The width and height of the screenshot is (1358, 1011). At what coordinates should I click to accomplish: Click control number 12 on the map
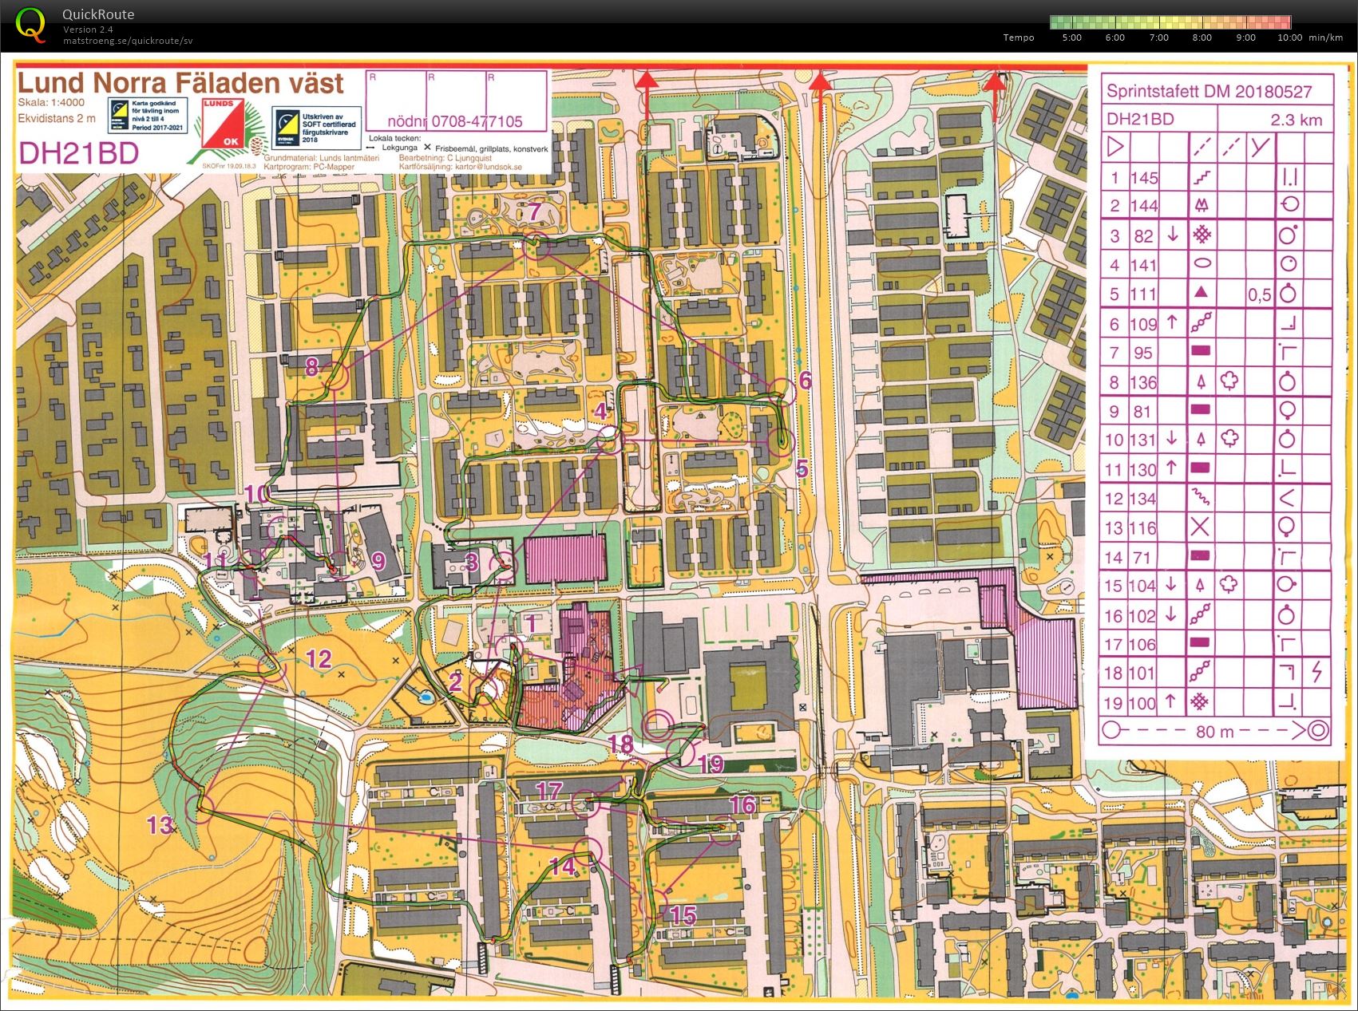point(319,658)
